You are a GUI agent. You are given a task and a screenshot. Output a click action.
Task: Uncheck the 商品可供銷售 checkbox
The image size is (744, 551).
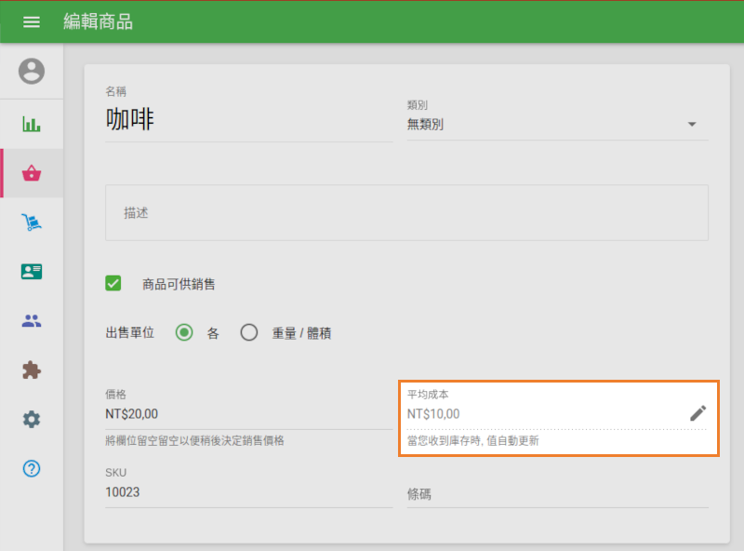click(113, 283)
